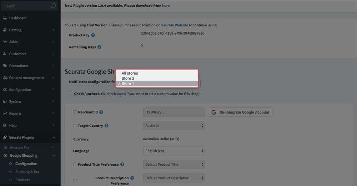Select All stores in the dropdown list
The height and width of the screenshot is (186, 357).
pos(157,73)
